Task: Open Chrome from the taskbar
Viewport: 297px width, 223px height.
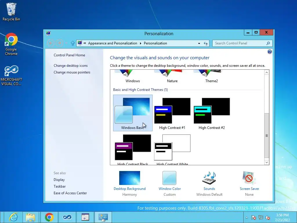Action: tap(49, 217)
